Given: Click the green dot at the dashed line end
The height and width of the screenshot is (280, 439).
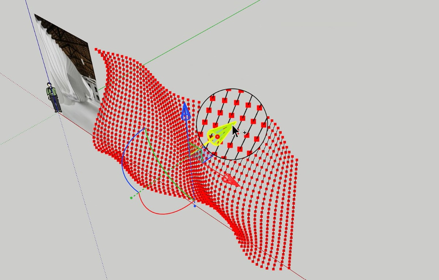Looking at the screenshot, I should [131, 198].
